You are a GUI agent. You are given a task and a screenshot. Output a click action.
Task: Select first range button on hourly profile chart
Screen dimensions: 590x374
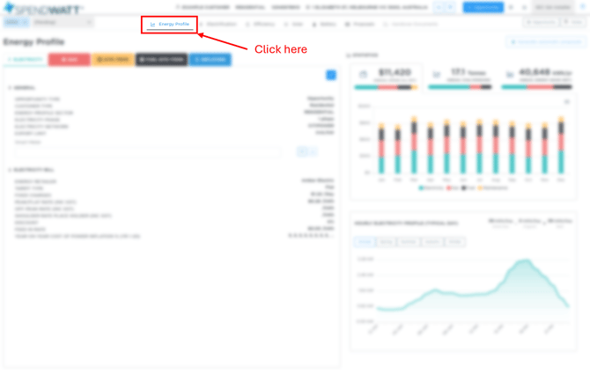pos(364,240)
